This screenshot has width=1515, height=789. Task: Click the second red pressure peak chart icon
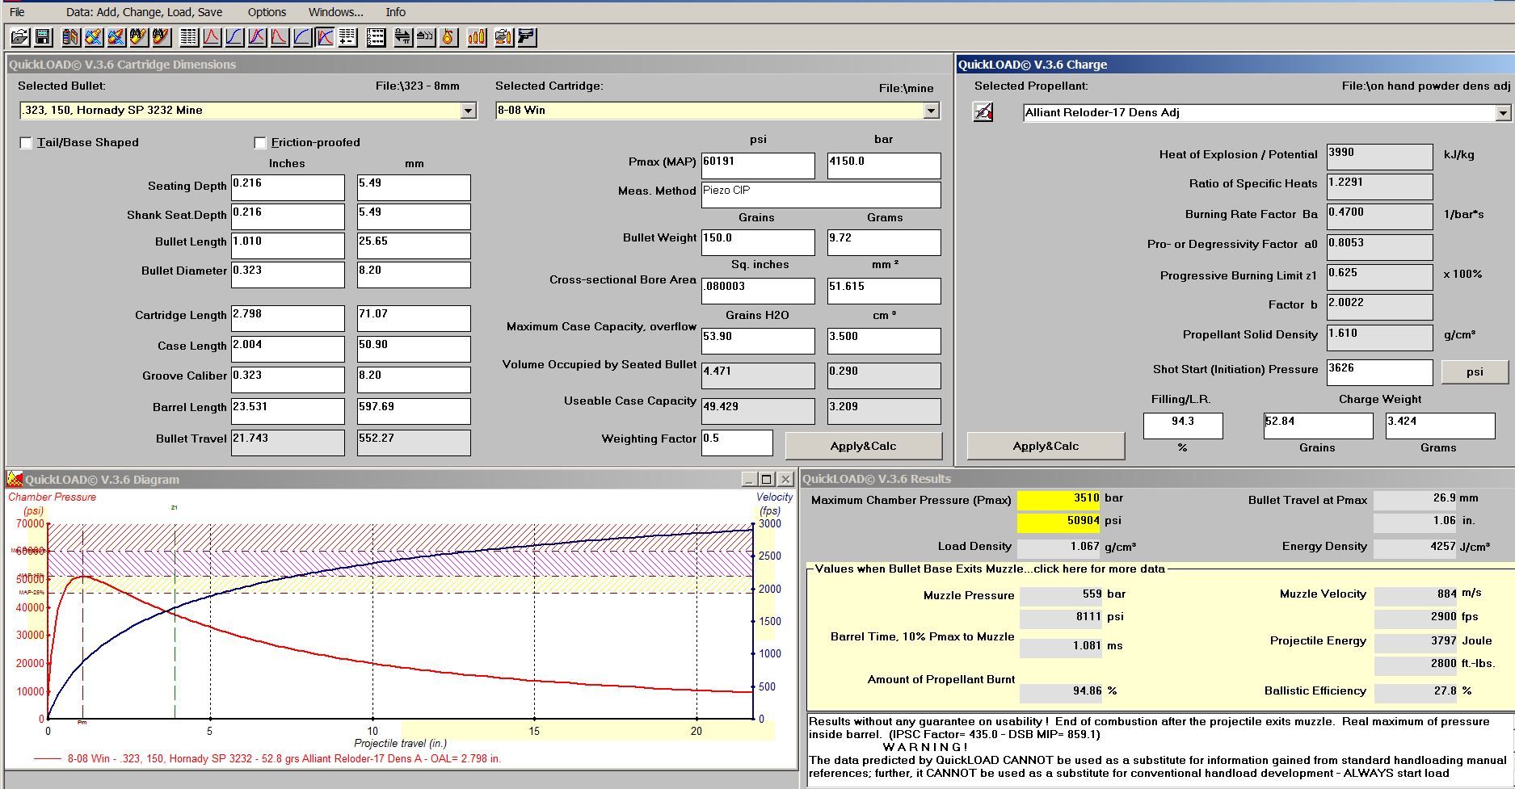point(280,37)
